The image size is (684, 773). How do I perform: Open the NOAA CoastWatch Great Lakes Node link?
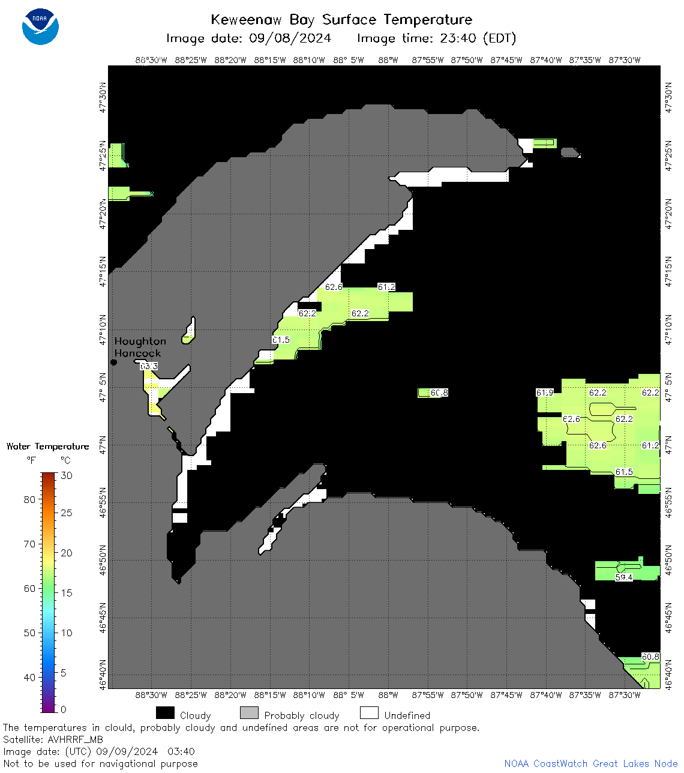(x=591, y=763)
